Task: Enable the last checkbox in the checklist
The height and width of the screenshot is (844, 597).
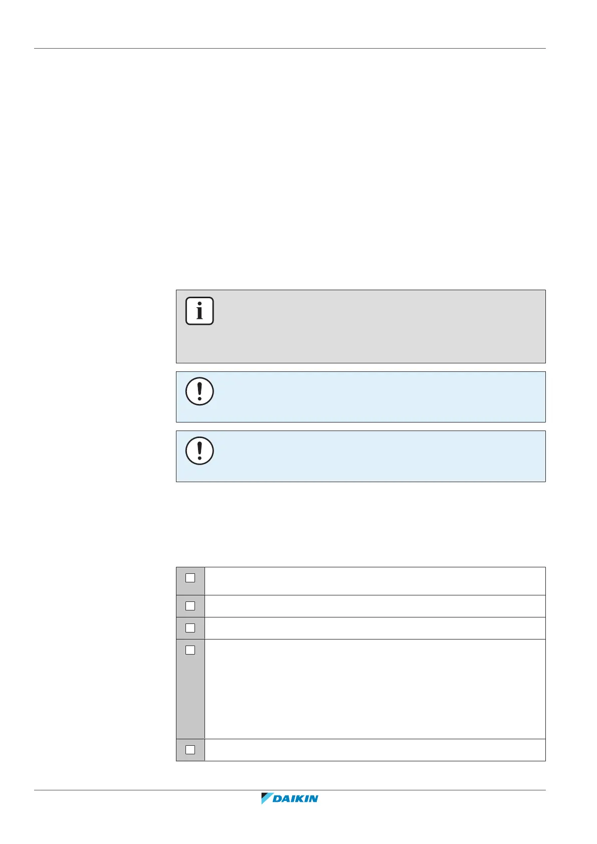Action: tap(190, 750)
